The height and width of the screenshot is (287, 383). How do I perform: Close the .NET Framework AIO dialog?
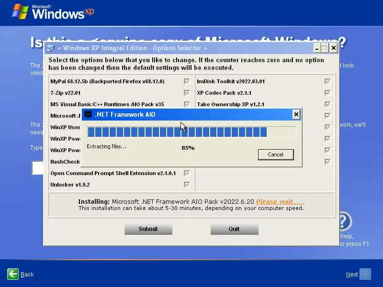click(x=296, y=114)
